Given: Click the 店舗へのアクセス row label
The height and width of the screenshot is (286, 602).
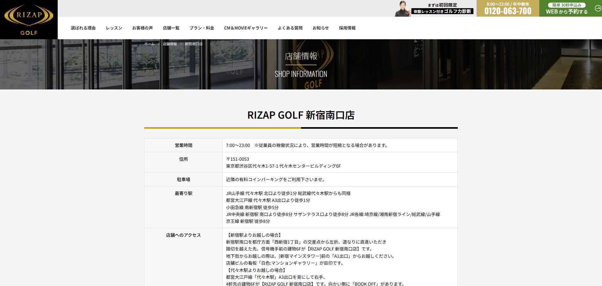Looking at the screenshot, I should tap(183, 235).
